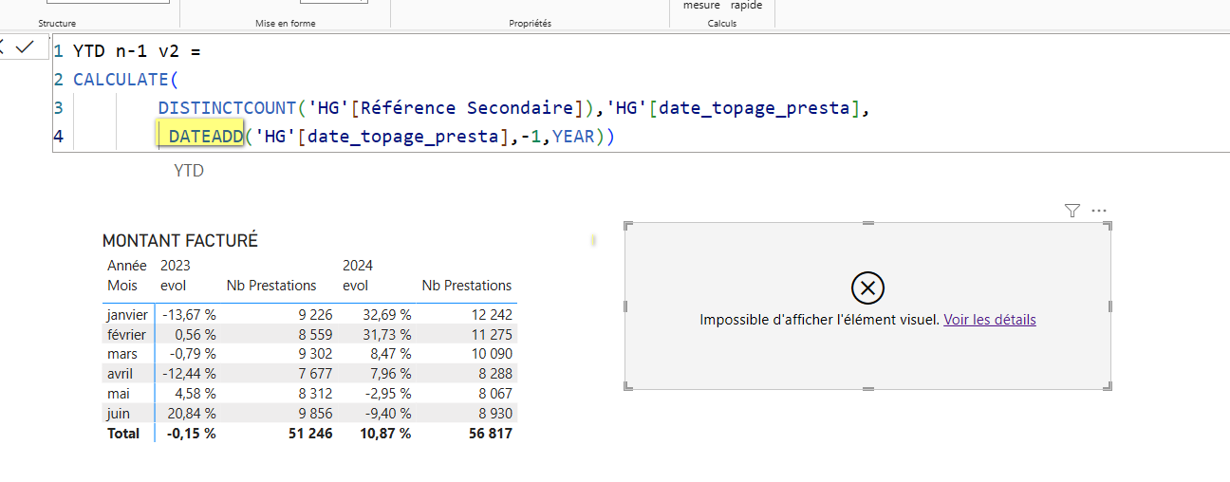Open the filter icon on the error visual
1230x482 pixels.
(x=1072, y=211)
